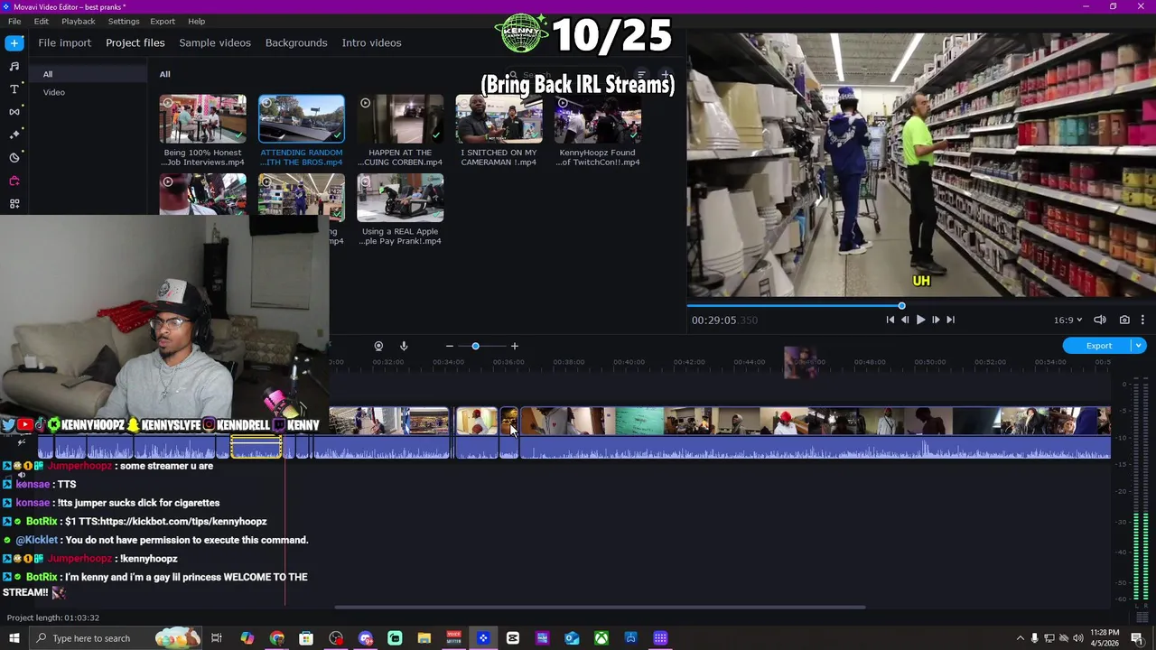Open the Edit menu
Screen dimensions: 1156x650
(x=42, y=21)
